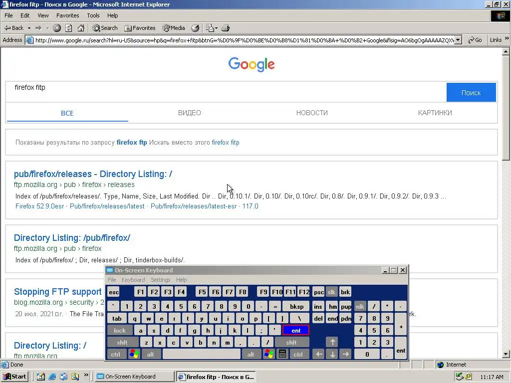Refresh the page using the Refresh icon

tap(69, 28)
